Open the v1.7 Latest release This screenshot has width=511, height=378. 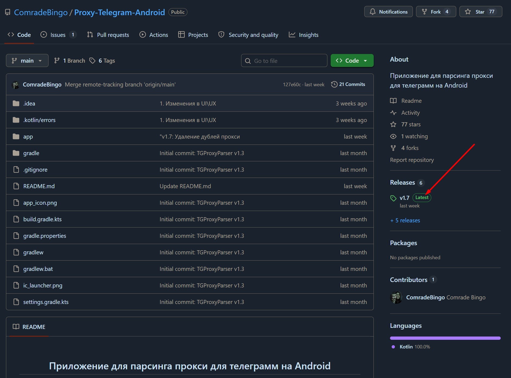(x=411, y=198)
